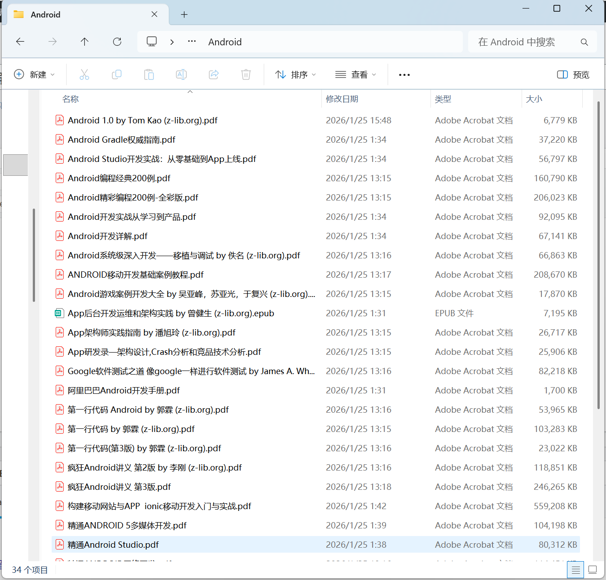Click the Copy icon
This screenshot has width=606, height=580.
coord(117,74)
